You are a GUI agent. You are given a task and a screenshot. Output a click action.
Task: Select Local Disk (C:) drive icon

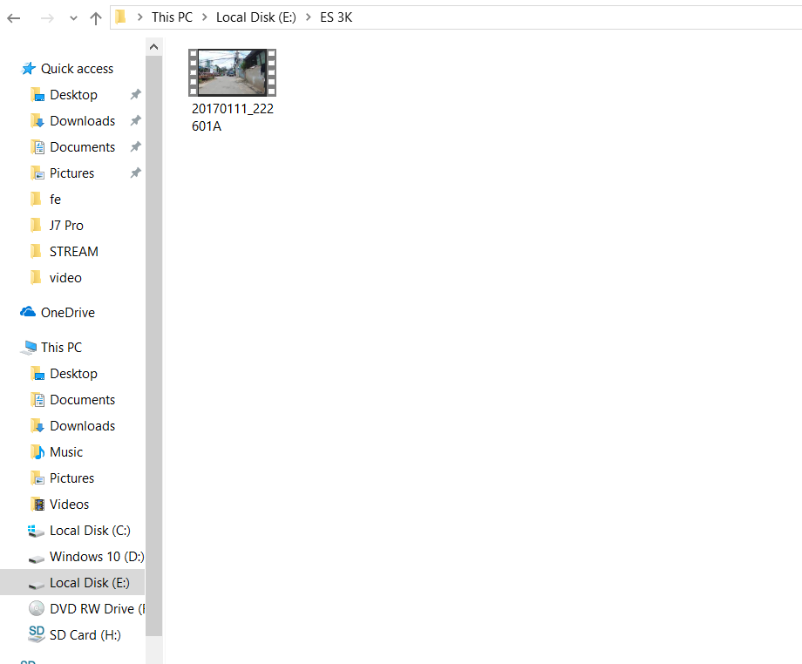point(37,531)
